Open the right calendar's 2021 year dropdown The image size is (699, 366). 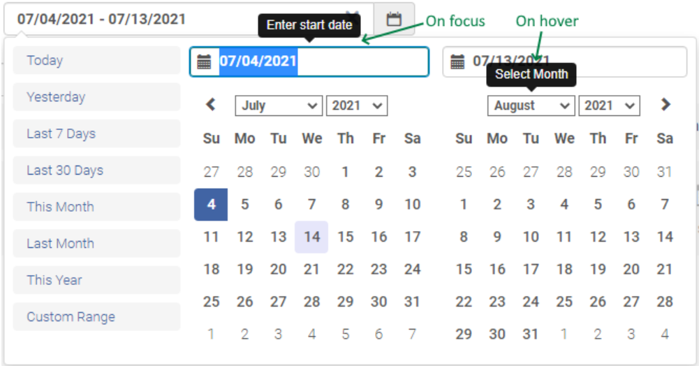pos(609,105)
